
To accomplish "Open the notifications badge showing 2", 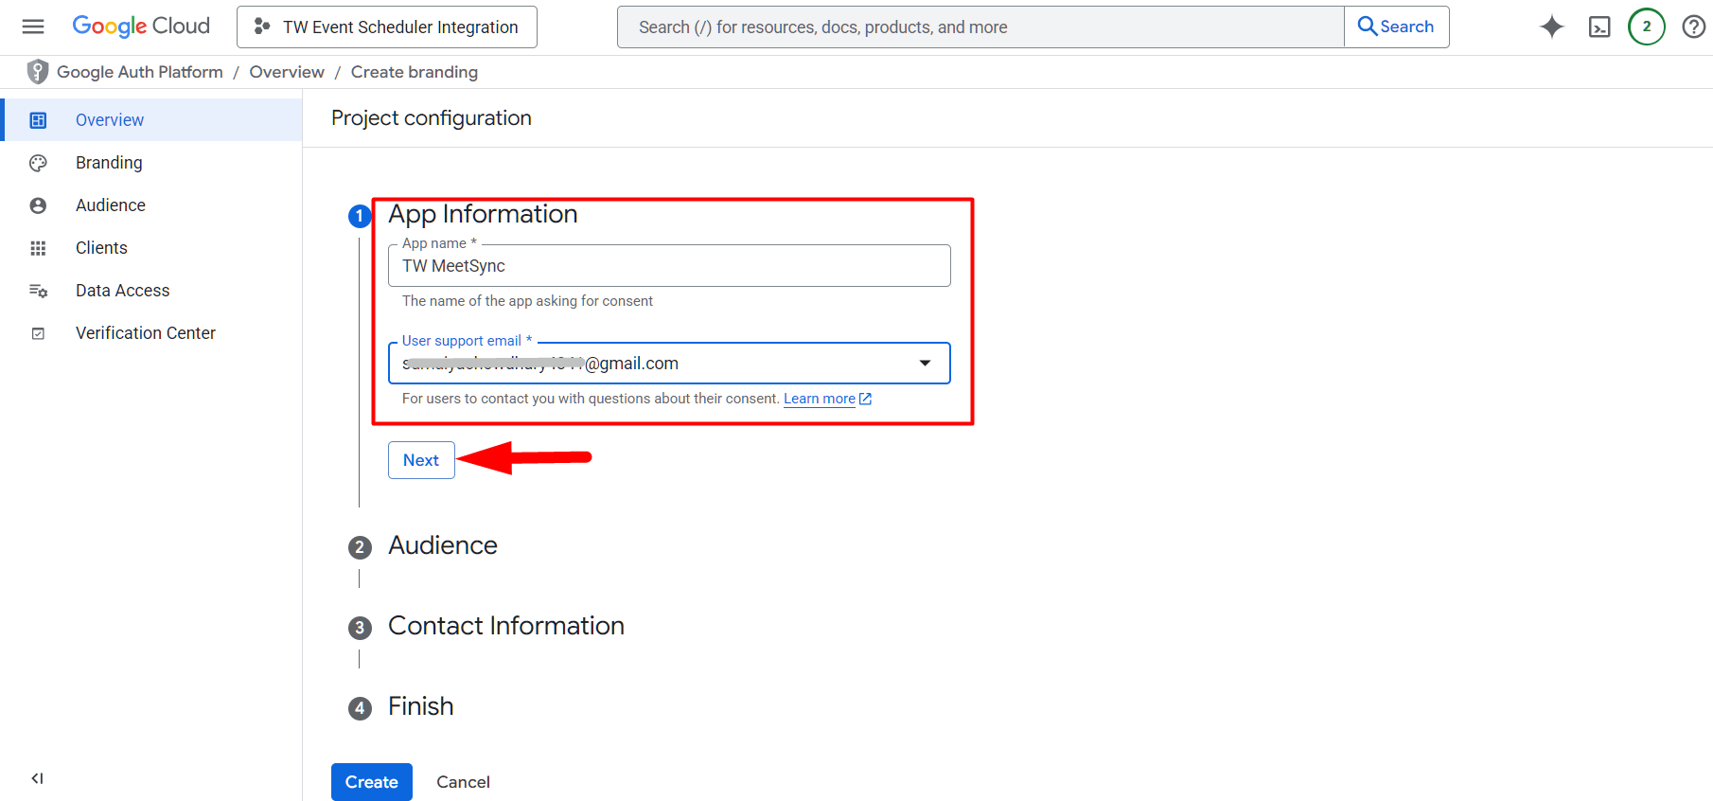I will tap(1647, 27).
